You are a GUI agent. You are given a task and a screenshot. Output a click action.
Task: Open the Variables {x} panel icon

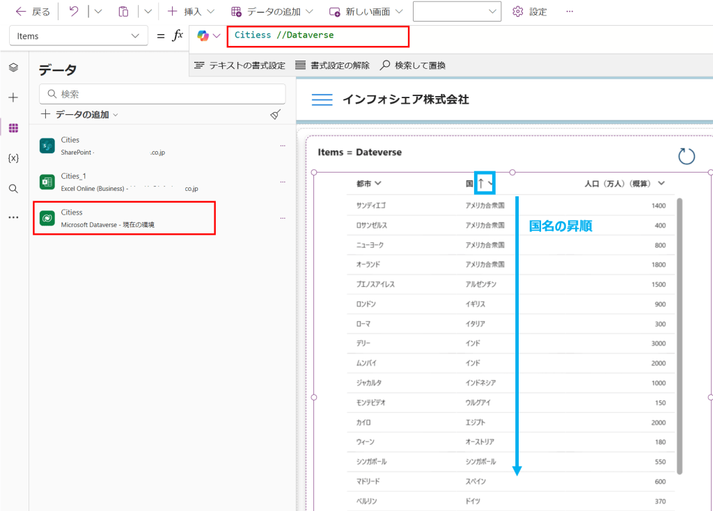pos(13,158)
